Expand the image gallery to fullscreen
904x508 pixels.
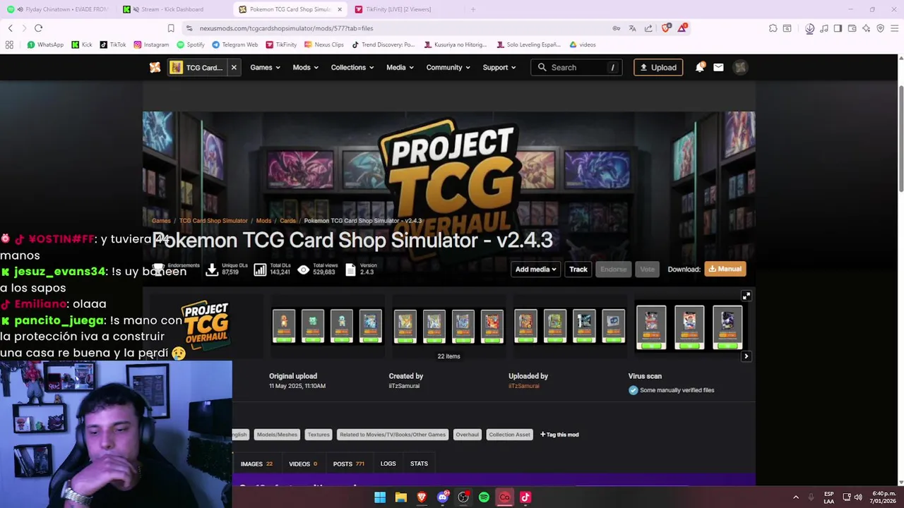point(746,296)
